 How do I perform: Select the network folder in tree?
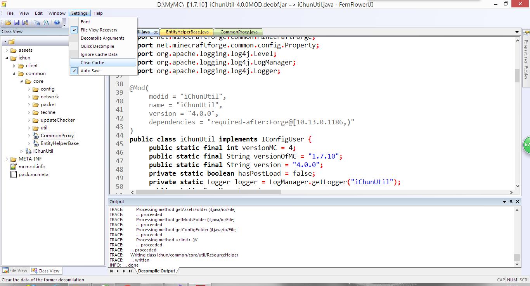(50, 97)
